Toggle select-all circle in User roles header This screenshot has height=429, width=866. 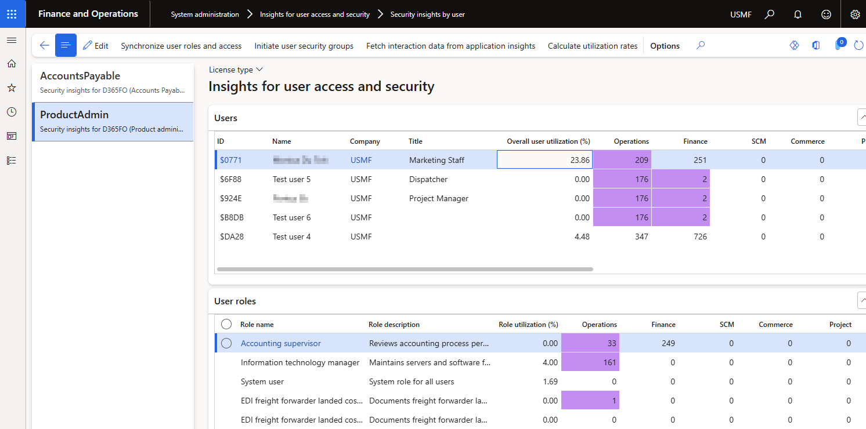point(226,325)
